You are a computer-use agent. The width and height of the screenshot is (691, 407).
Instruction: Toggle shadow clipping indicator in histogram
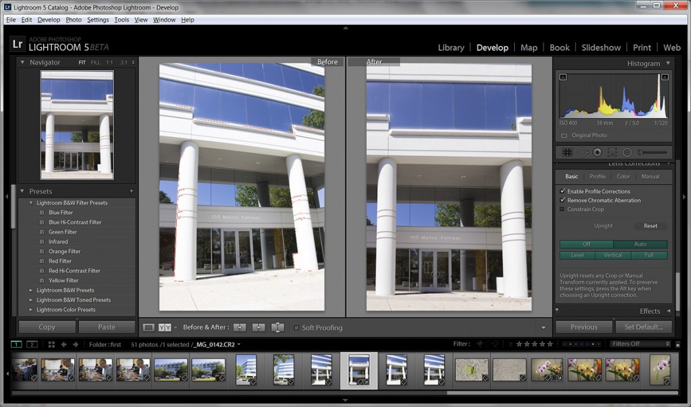pos(563,77)
